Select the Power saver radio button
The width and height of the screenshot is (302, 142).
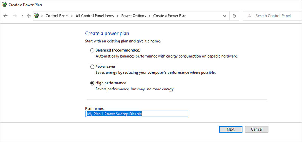[92, 67]
